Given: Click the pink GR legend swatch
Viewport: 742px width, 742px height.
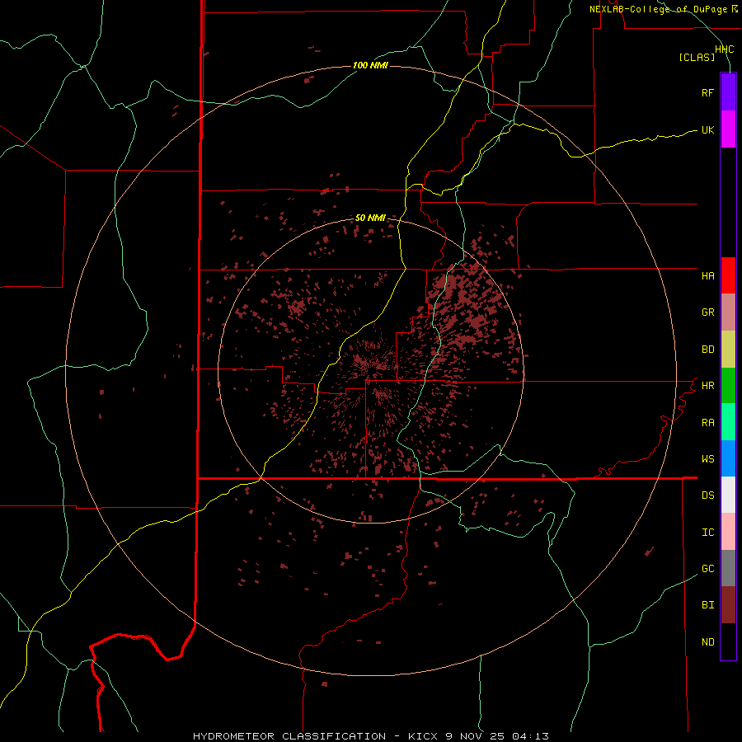Looking at the screenshot, I should coord(728,312).
